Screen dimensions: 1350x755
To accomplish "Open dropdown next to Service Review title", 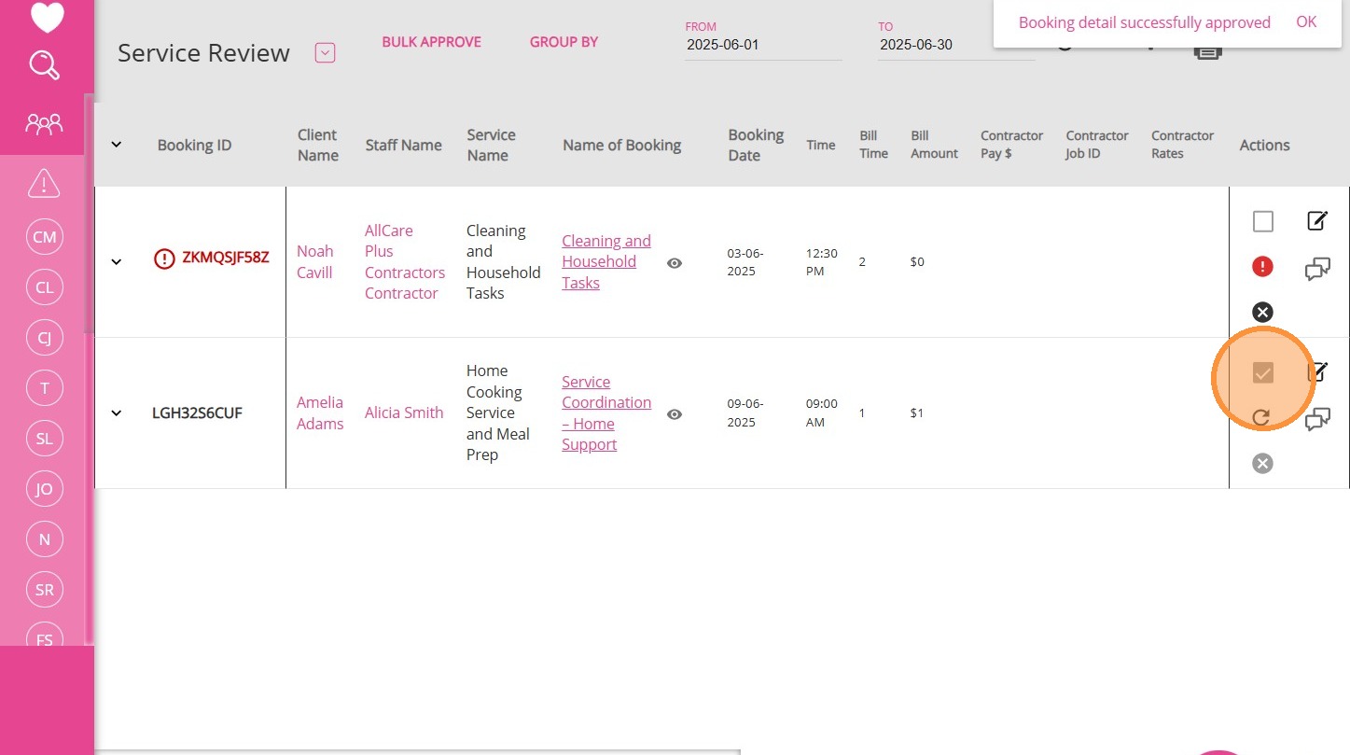I will coord(325,53).
